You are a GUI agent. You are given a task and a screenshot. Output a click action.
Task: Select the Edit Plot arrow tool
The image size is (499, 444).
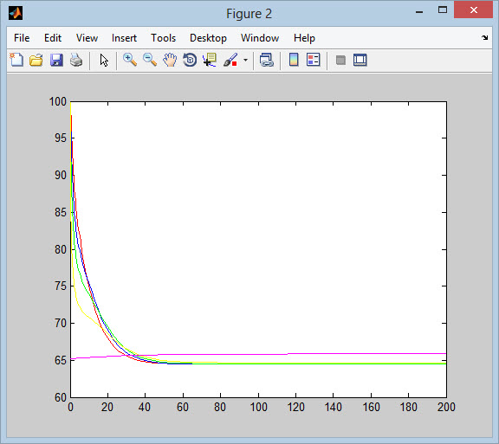(x=104, y=60)
